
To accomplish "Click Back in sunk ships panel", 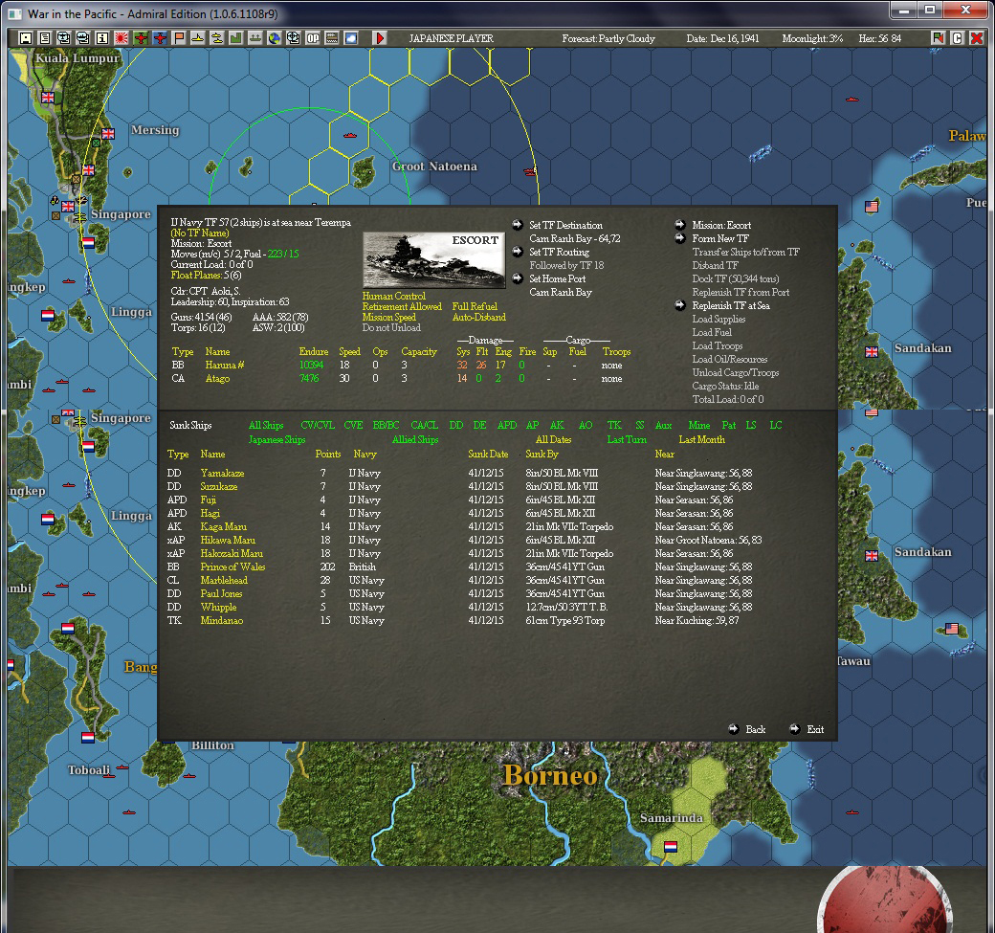I will tap(755, 729).
